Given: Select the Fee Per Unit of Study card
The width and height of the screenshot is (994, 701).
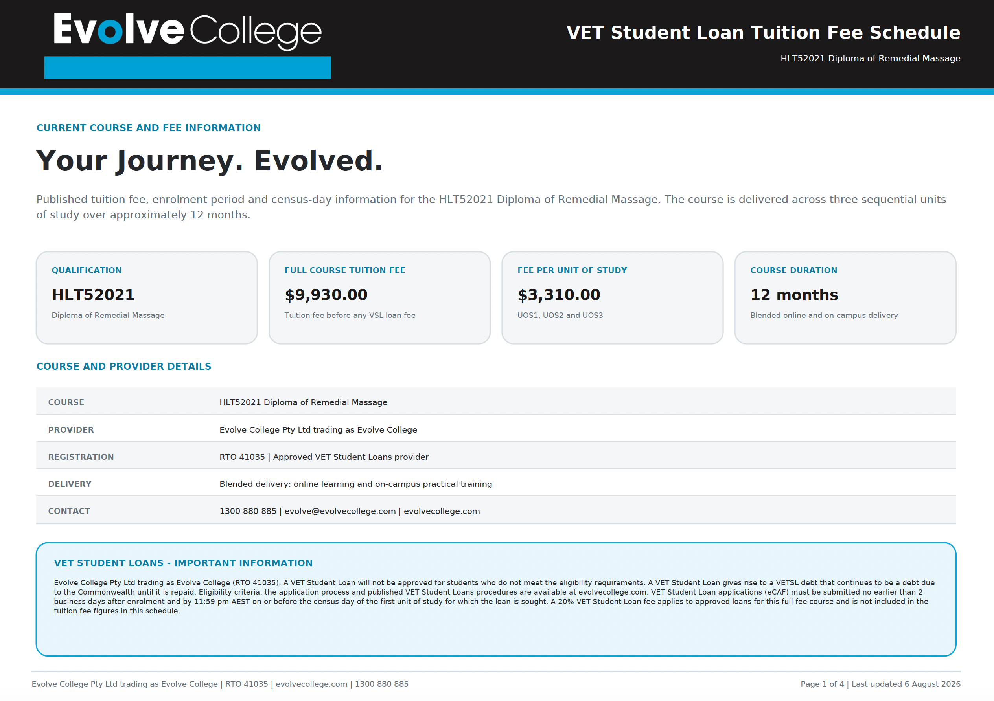Looking at the screenshot, I should (613, 298).
